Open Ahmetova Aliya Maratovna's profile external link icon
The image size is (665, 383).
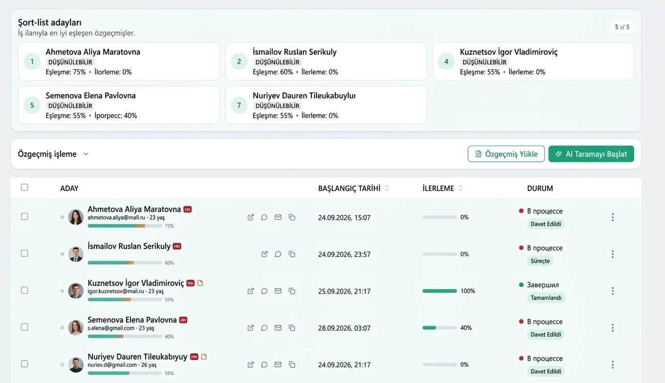pos(251,217)
